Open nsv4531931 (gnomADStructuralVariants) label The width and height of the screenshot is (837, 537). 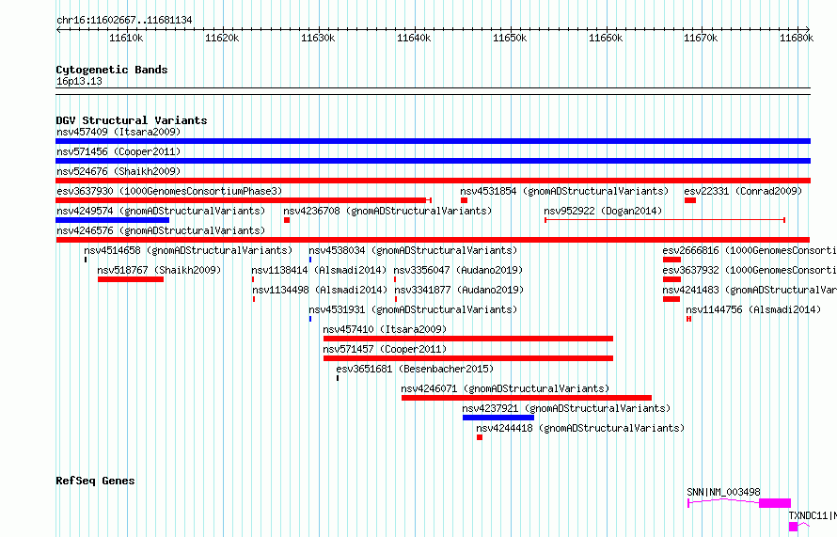(413, 309)
